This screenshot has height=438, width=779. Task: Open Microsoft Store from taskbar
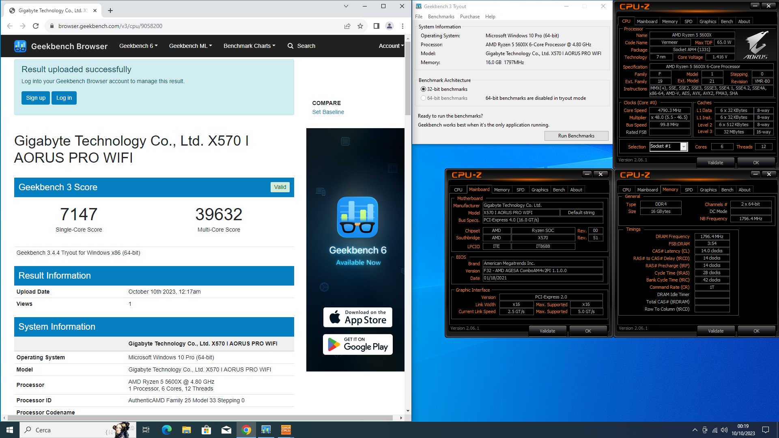[206, 430]
